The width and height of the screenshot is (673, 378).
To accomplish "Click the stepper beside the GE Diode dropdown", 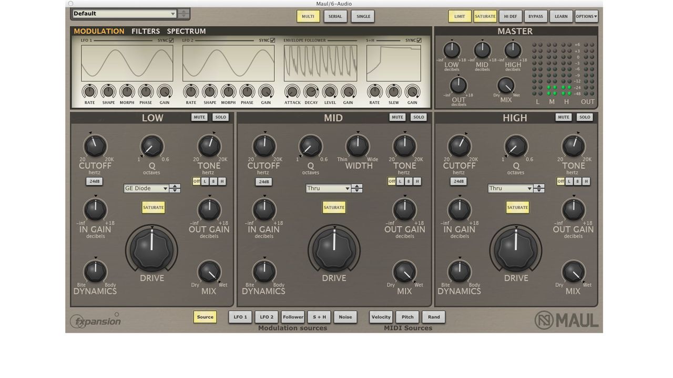I will 175,188.
